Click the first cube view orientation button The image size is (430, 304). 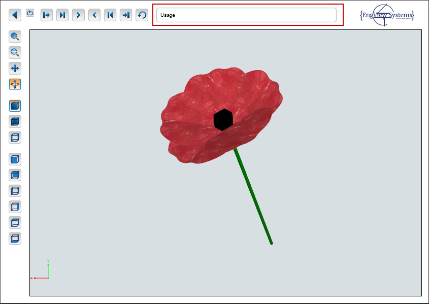click(15, 159)
